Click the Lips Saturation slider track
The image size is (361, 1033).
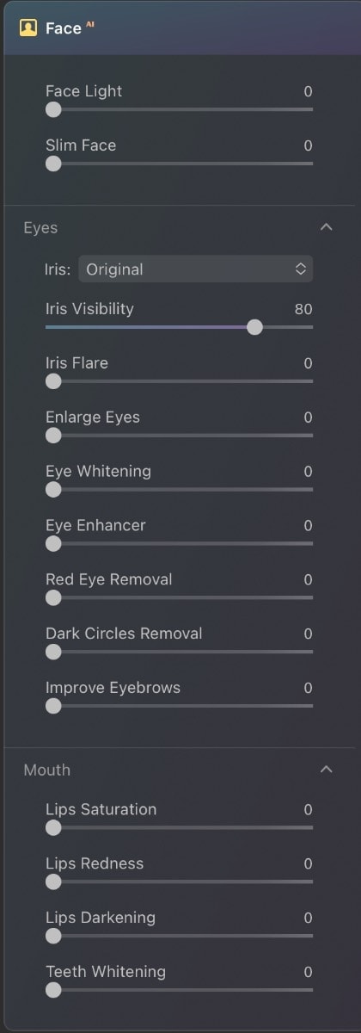pyautogui.click(x=179, y=827)
